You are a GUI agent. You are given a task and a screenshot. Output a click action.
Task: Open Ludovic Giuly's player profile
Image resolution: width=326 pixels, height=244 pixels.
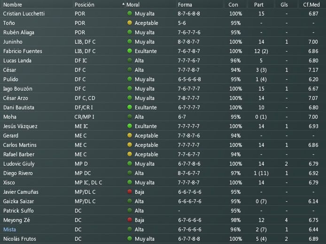coord(19,164)
